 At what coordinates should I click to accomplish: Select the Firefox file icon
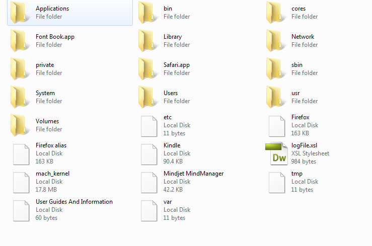coord(277,126)
